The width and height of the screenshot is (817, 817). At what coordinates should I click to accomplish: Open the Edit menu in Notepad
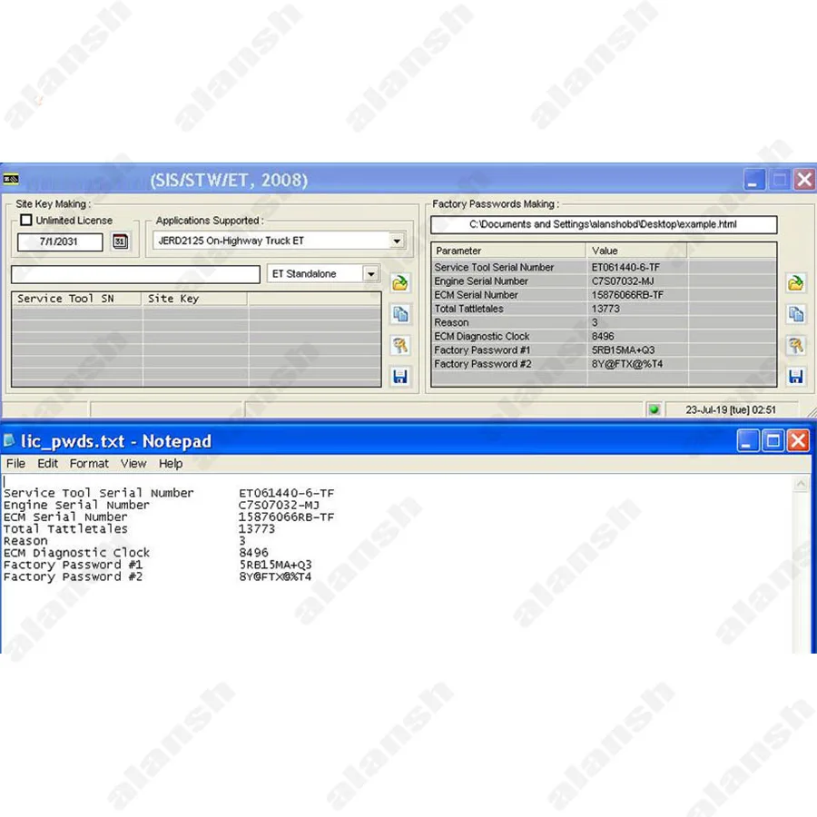(47, 464)
